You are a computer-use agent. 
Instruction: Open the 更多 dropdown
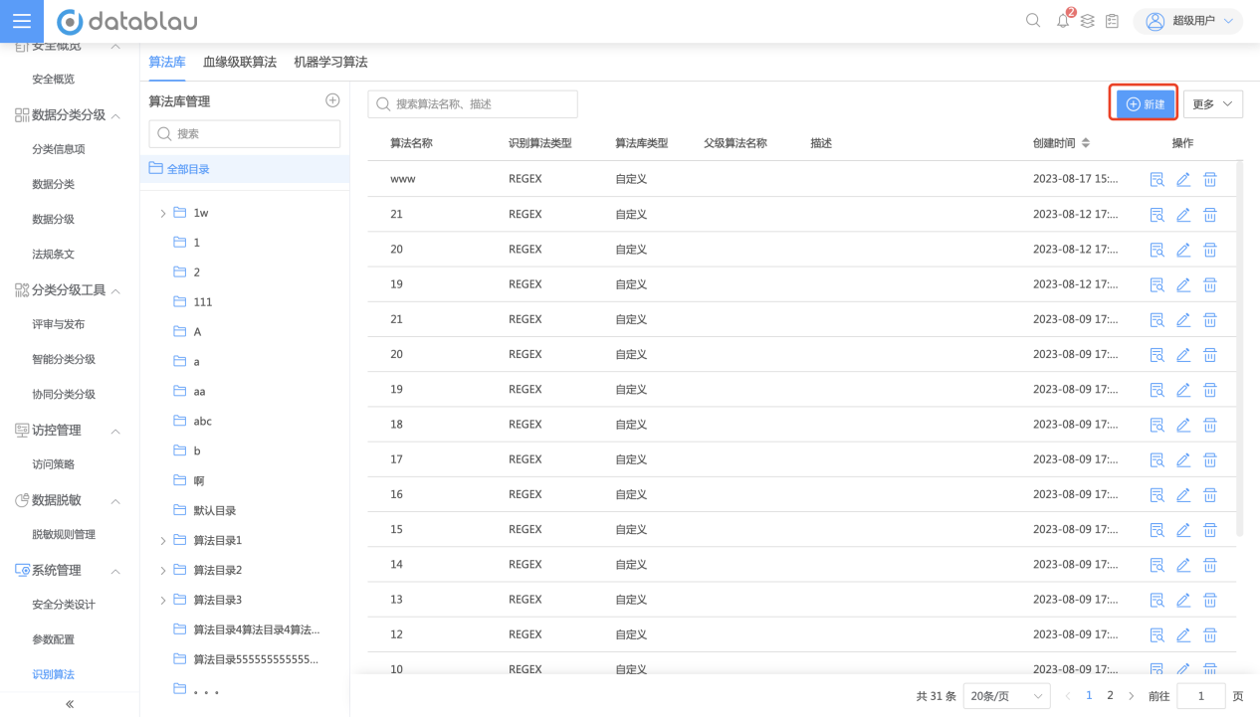click(1213, 103)
